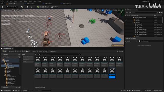Open the Cinematics clapperboard dropdown

pos(32,7)
